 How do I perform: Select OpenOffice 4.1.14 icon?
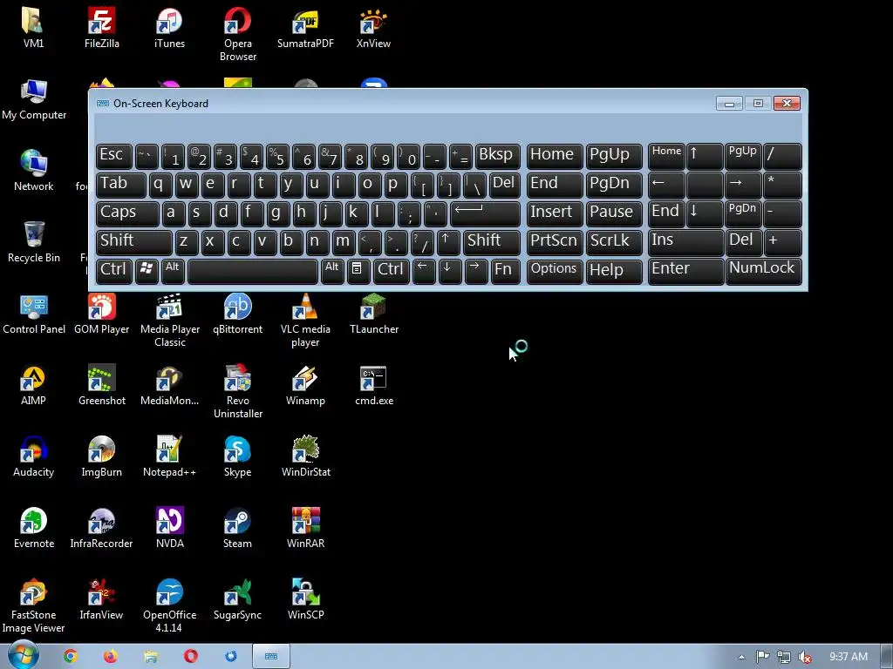170,606
